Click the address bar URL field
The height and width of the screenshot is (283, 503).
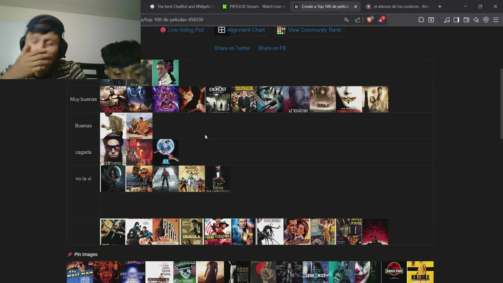tap(240, 20)
